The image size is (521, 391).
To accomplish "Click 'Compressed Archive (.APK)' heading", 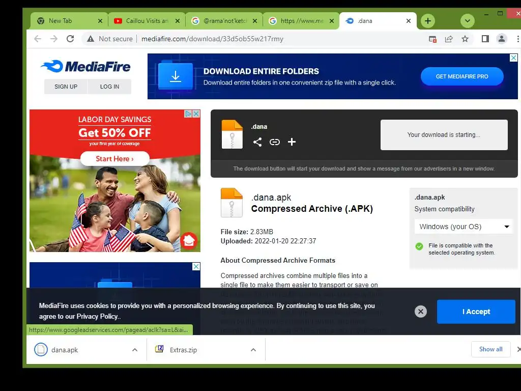I will tap(312, 208).
